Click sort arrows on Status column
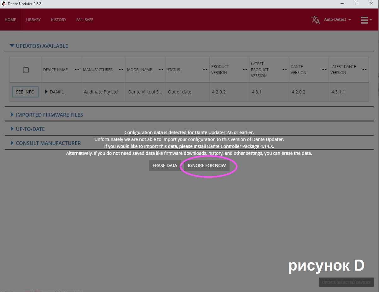 205,70
